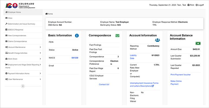This screenshot has width=209, height=108.
Task: Click the Account Balance money icon
Action: (198, 43)
